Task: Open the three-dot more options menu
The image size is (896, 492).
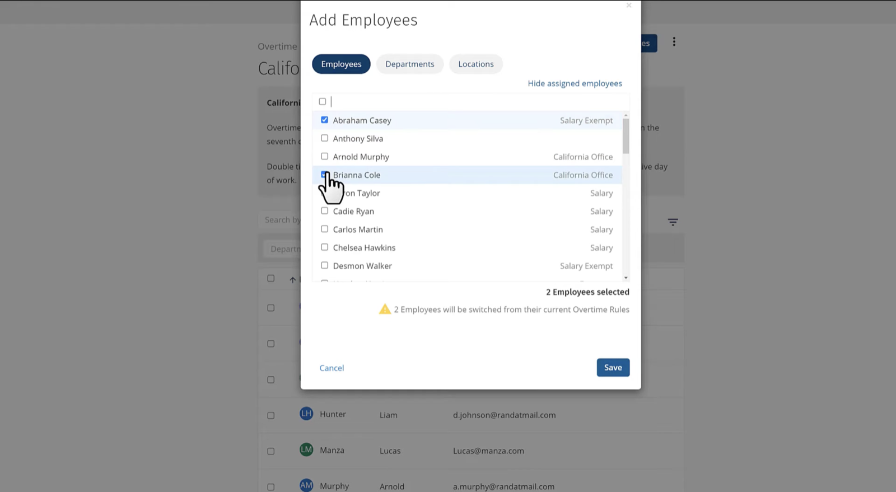Action: [x=674, y=42]
